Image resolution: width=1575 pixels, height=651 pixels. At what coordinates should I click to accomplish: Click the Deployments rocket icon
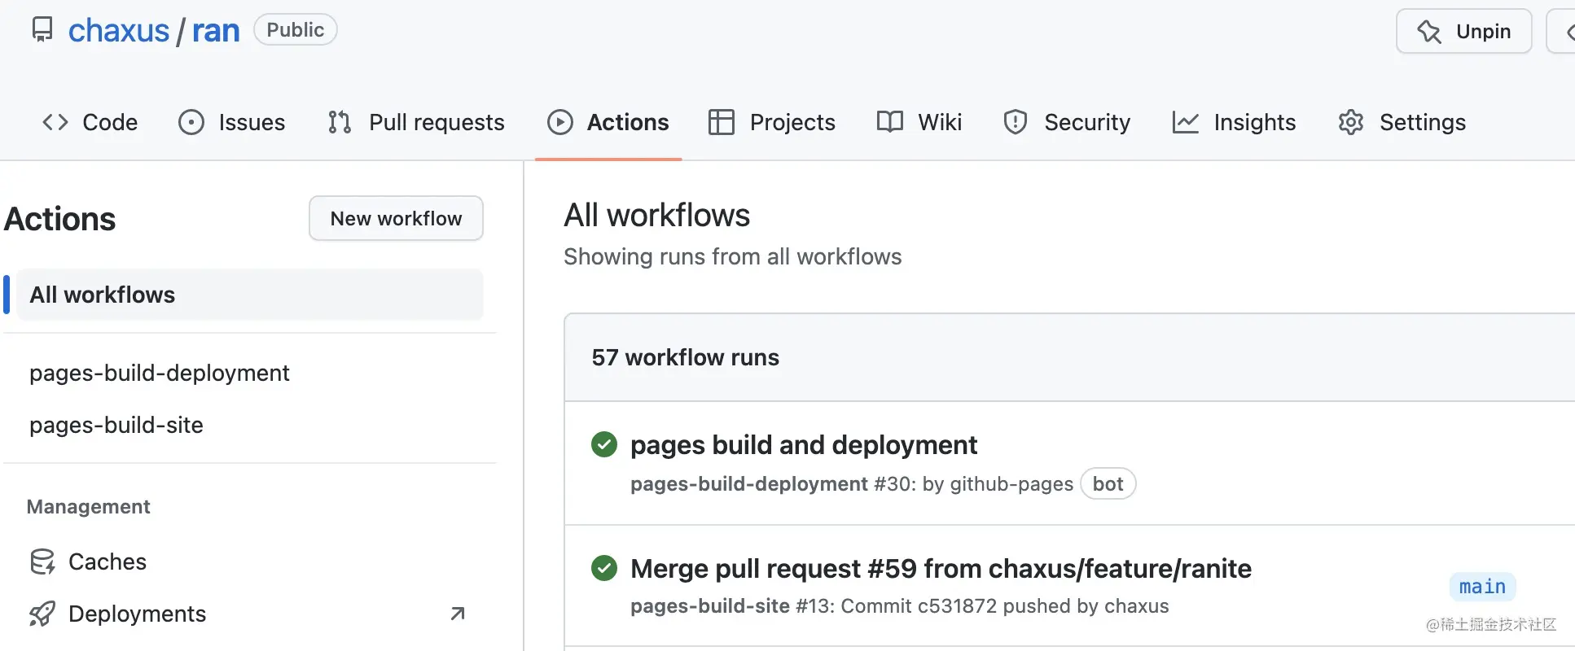(42, 614)
